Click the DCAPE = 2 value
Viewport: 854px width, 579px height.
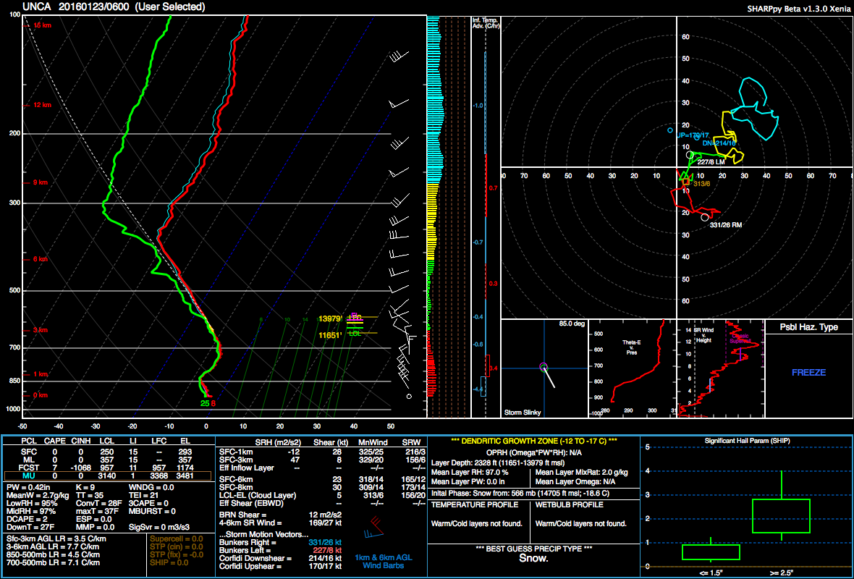point(28,520)
